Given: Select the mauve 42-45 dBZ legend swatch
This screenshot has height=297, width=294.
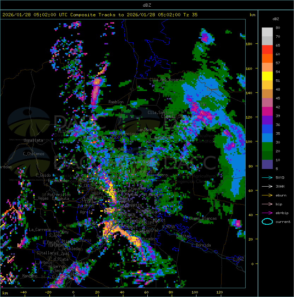Looking at the screenshot, I should (x=267, y=103).
